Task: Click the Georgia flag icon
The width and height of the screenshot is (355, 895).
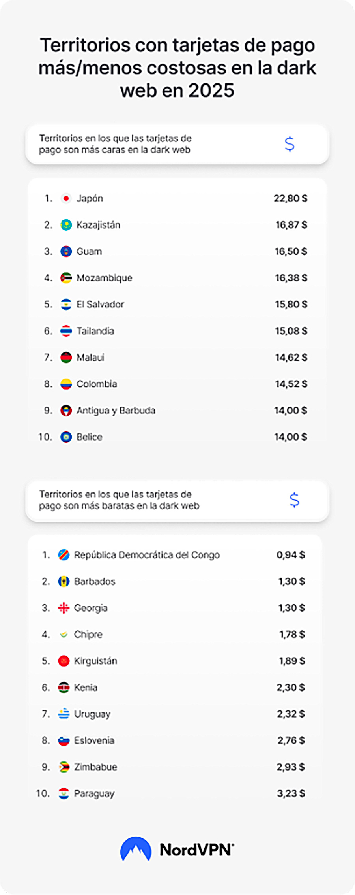Action: point(64,608)
